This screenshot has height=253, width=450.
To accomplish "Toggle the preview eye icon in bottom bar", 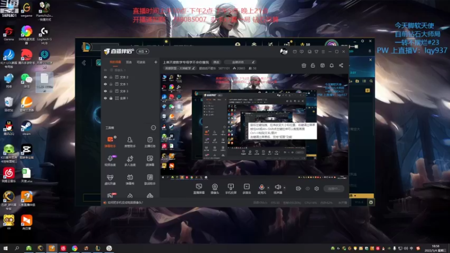I will pyautogui.click(x=308, y=188).
